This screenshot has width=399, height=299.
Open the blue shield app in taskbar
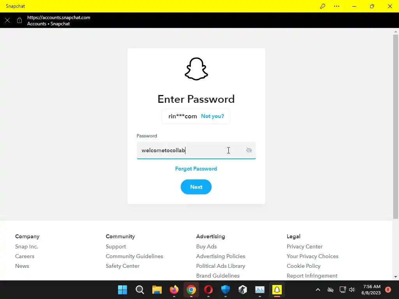pos(226,290)
